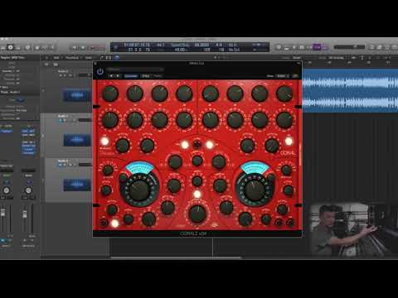Click the duplicate track button
Screen dimensions: 398x298
(x=56, y=65)
